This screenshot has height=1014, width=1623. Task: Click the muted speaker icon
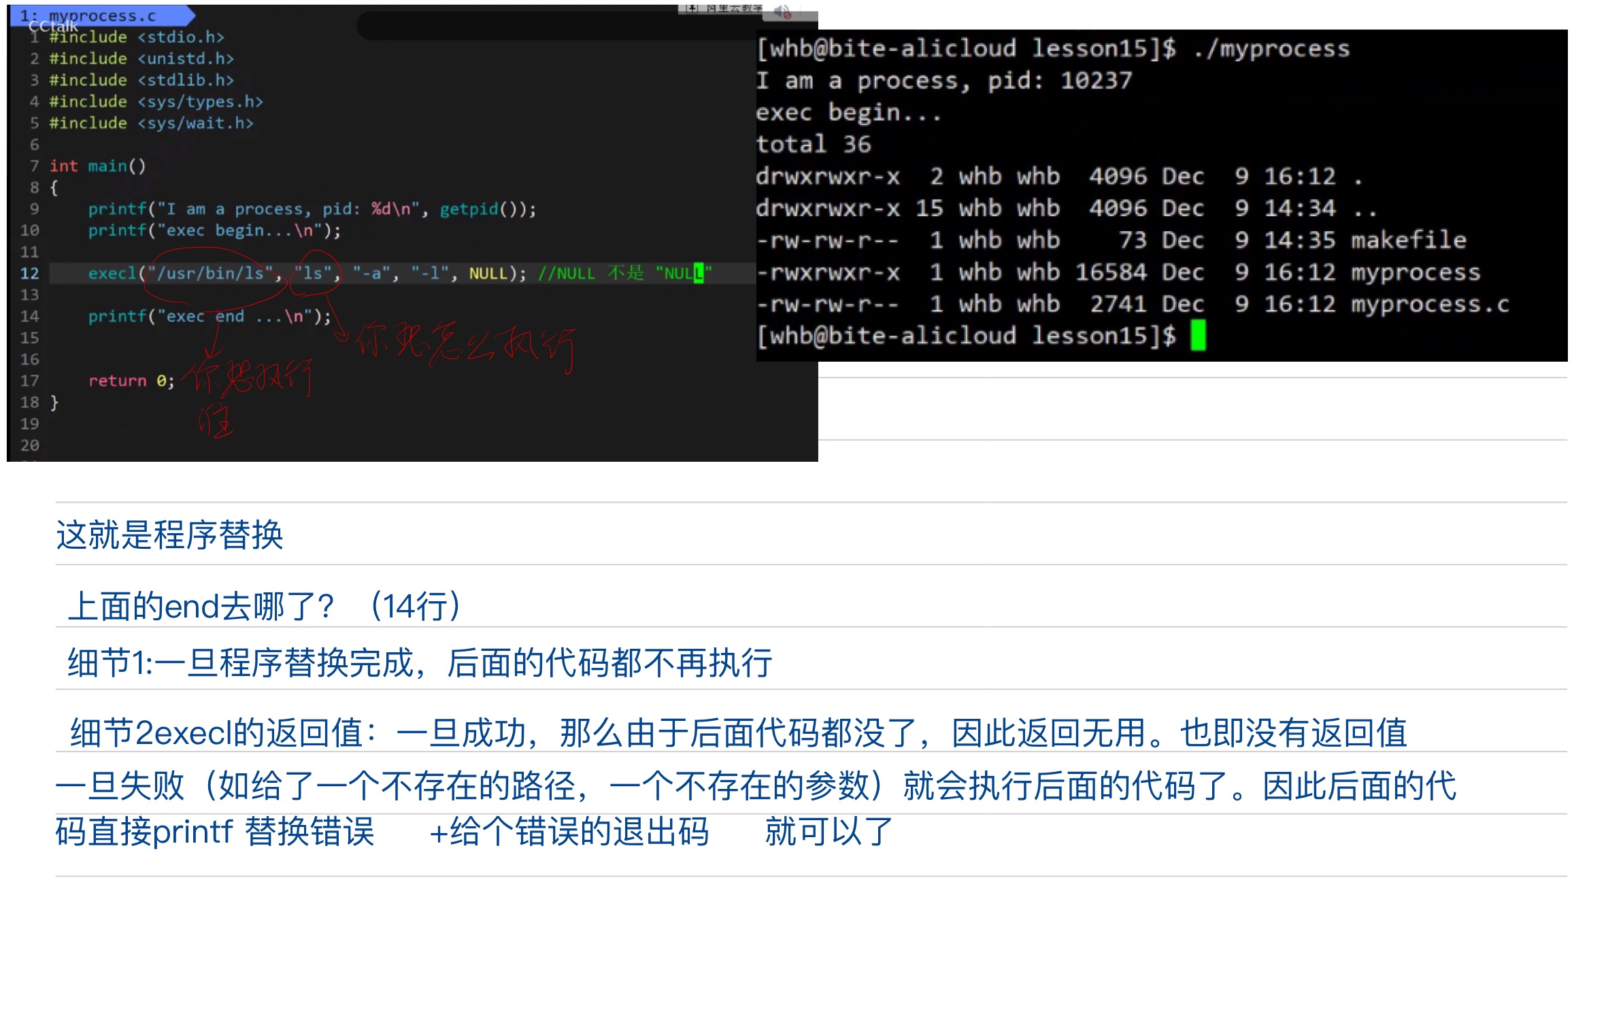783,10
